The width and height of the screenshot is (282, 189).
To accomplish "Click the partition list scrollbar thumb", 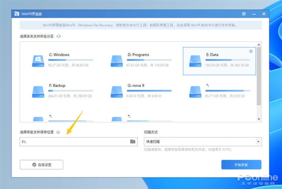I will pos(259,76).
